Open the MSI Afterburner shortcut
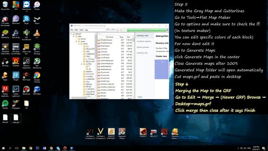 tap(37, 63)
